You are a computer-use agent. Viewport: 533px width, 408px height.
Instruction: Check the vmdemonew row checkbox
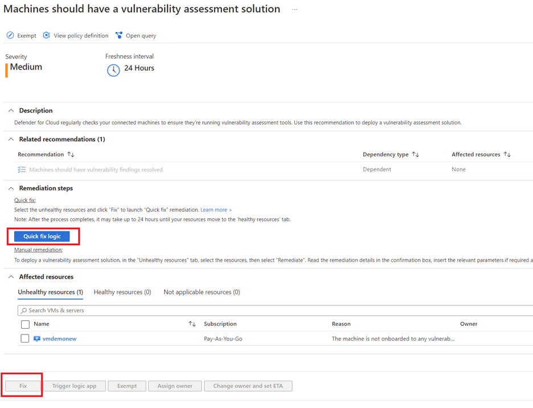(x=25, y=338)
